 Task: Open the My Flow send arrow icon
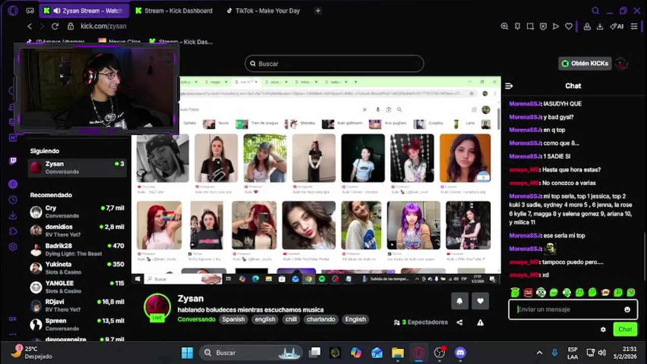[556, 26]
